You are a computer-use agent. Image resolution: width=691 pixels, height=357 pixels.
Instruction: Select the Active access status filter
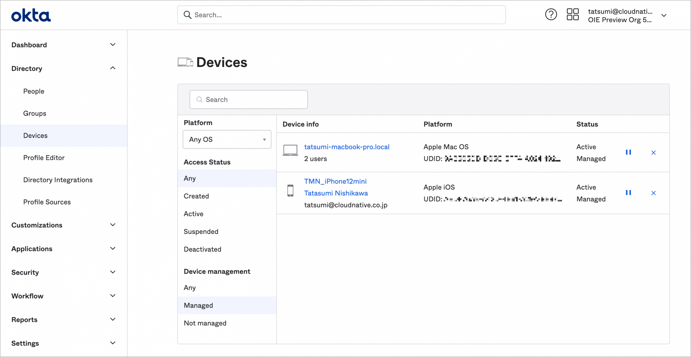(x=193, y=213)
